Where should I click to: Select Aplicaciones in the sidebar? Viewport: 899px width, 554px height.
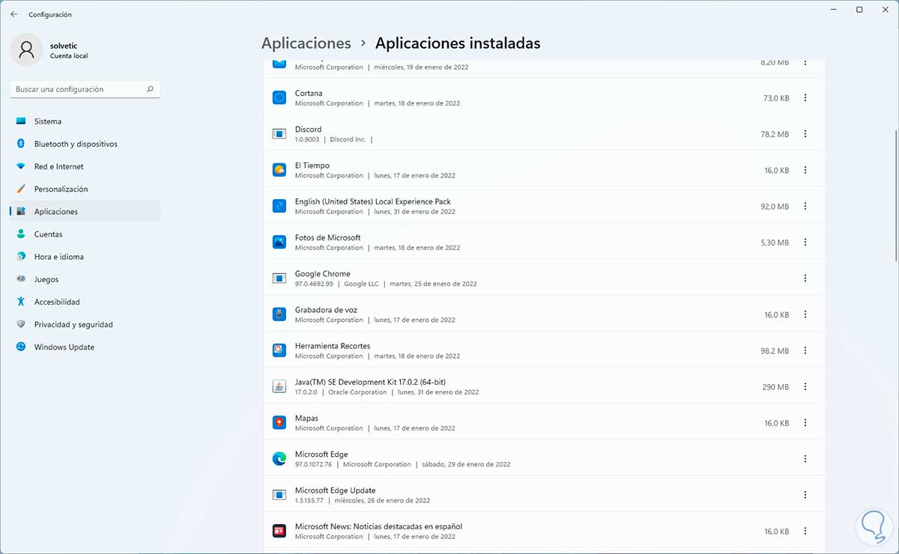[85, 211]
